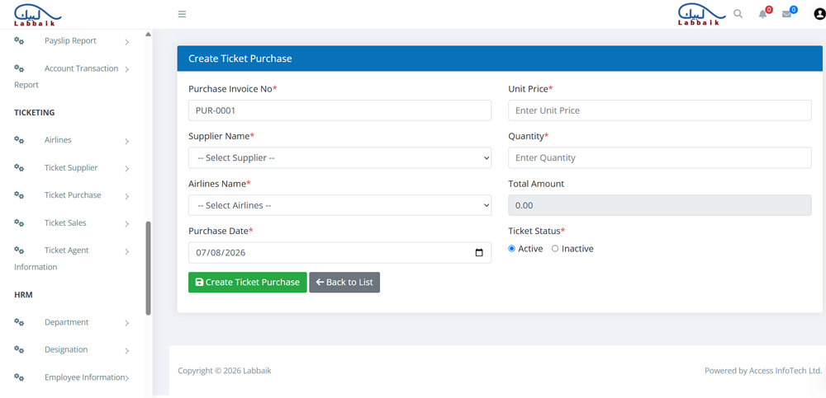Expand the Department chevron
The image size is (826, 398).
click(127, 323)
